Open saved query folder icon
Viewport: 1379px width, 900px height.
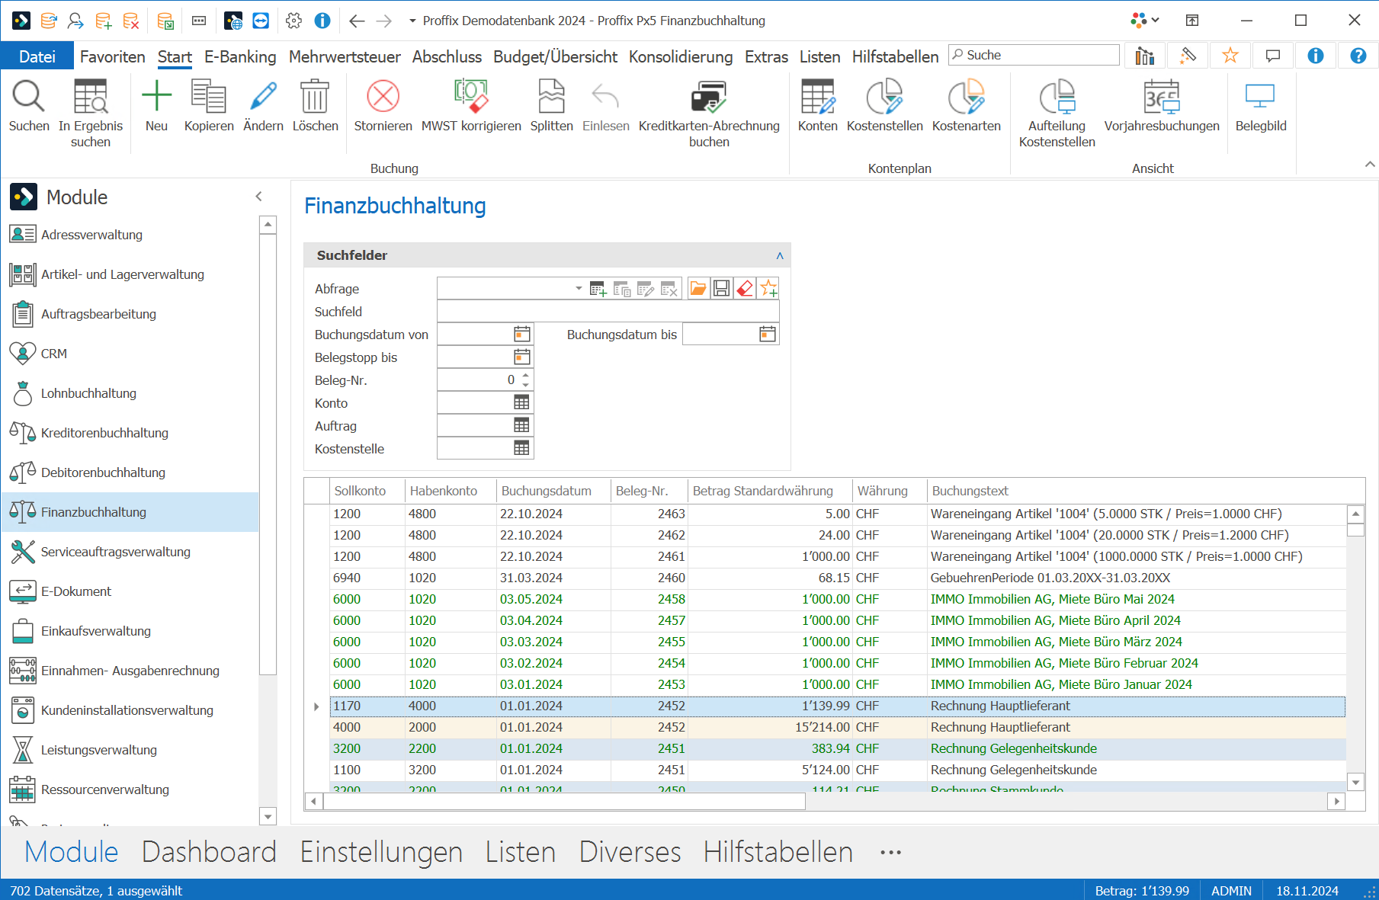tap(698, 289)
